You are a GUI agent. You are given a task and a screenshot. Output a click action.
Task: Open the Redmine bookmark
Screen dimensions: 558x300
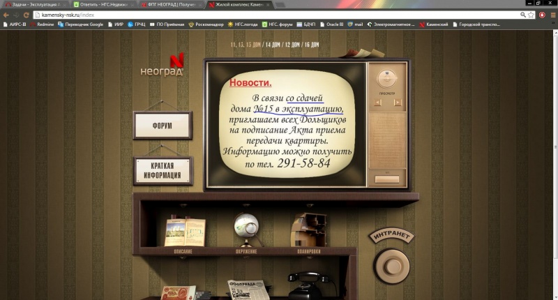42,24
